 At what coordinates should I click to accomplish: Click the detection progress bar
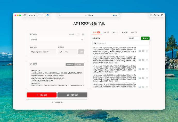tap(57, 100)
